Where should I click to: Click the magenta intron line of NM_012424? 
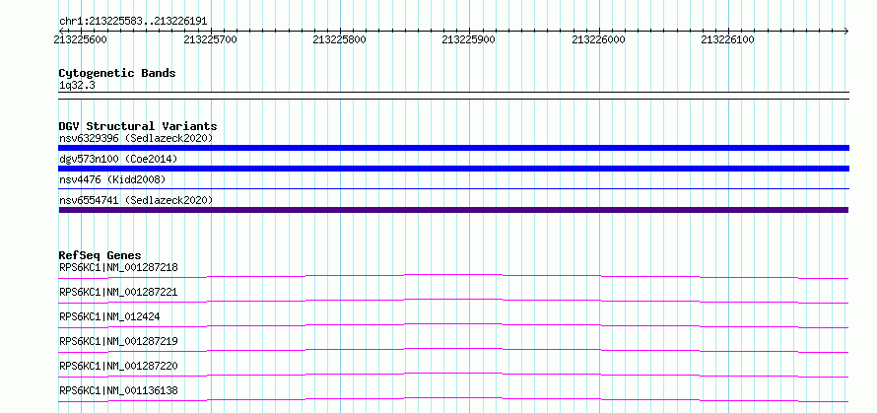coord(453,324)
